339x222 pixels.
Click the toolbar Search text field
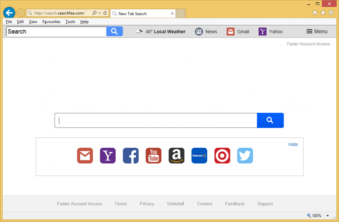tap(56, 31)
